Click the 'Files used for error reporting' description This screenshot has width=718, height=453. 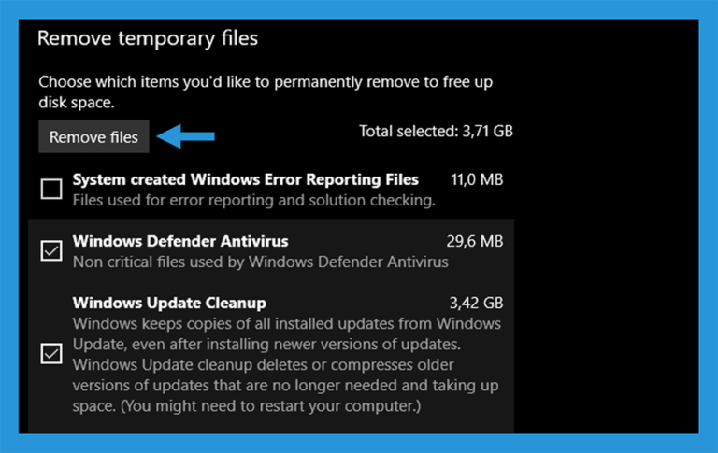coord(253,201)
